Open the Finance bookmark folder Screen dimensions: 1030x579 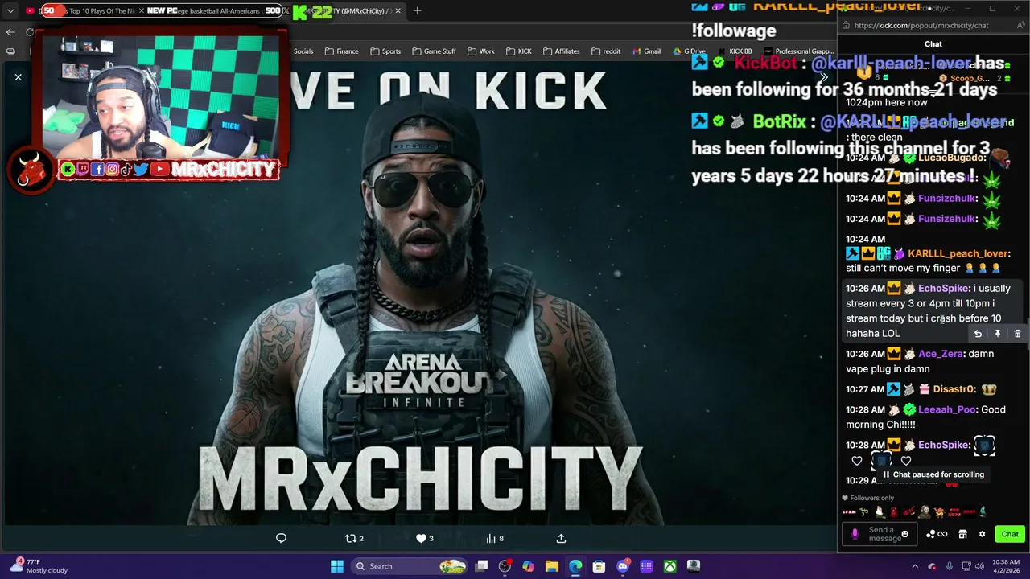coord(341,51)
